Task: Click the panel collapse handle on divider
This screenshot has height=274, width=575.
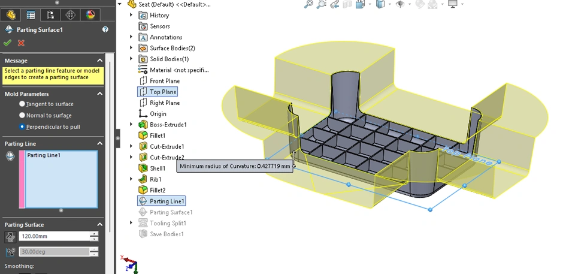Action: (118, 138)
